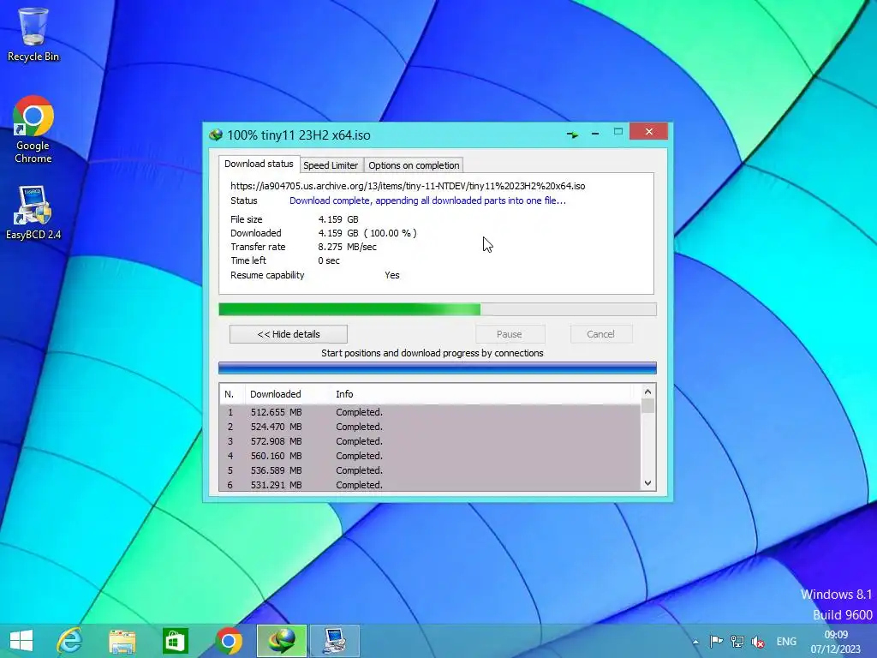Minimize the IDM download window
877x658 pixels.
tap(595, 134)
